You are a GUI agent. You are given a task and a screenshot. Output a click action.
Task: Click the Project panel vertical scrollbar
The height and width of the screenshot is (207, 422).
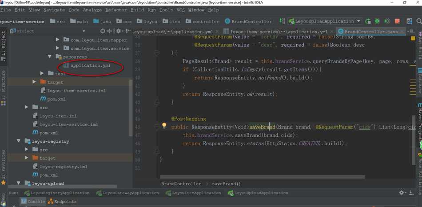131,107
